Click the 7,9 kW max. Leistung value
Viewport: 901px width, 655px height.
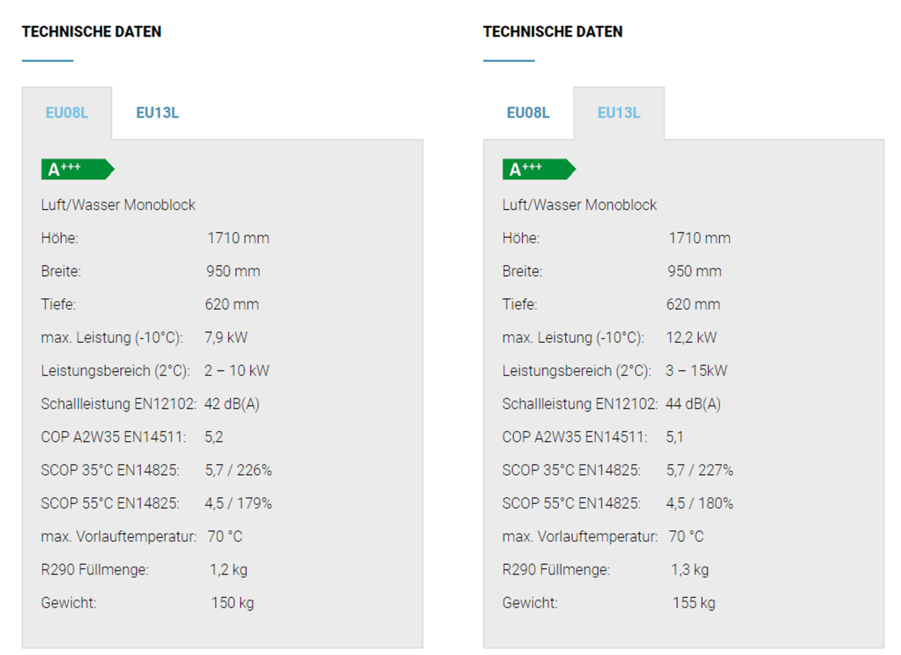(x=226, y=337)
